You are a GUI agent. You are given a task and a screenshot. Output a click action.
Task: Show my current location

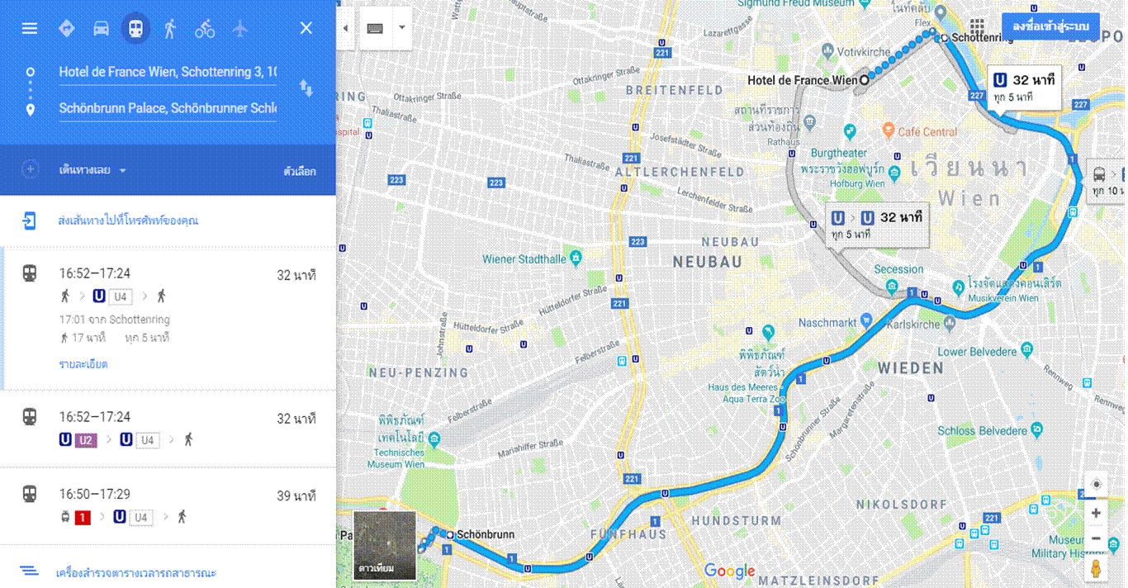point(1096,484)
